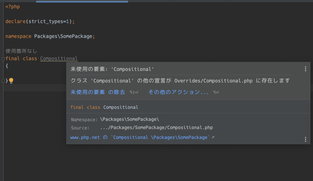This screenshot has height=181, width=313.
Task: Click the external-link arrow after the php.net reference
Action: [x=213, y=137]
